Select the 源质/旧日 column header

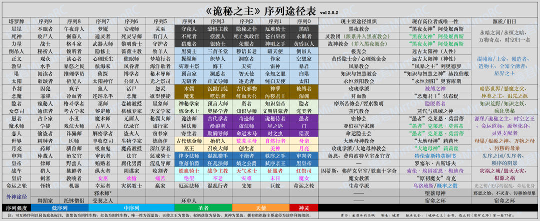pos(504,21)
